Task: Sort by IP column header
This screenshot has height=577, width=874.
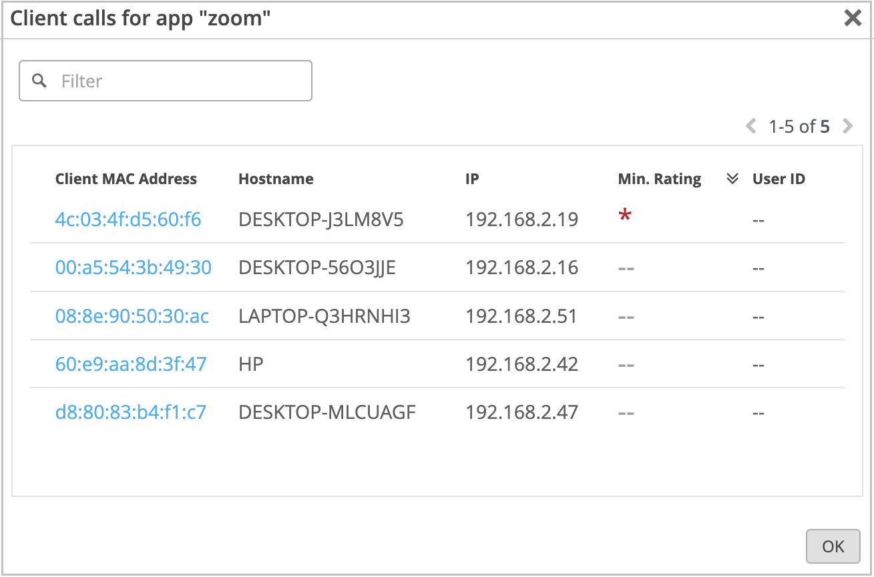Action: [x=472, y=179]
